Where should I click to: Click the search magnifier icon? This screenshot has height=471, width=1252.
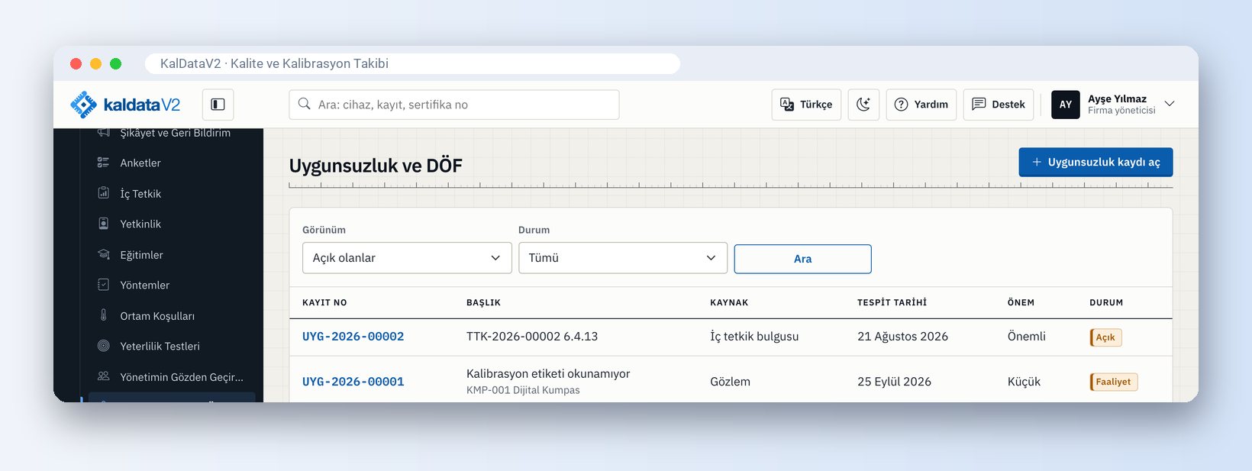[304, 104]
